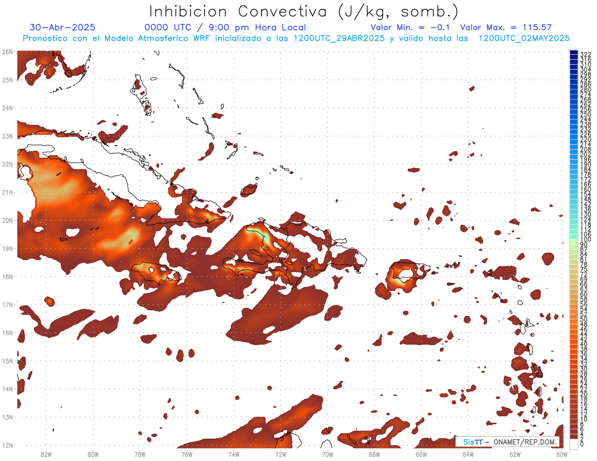Click the 66W longitude label
The height and width of the screenshot is (461, 597).
(x=421, y=454)
